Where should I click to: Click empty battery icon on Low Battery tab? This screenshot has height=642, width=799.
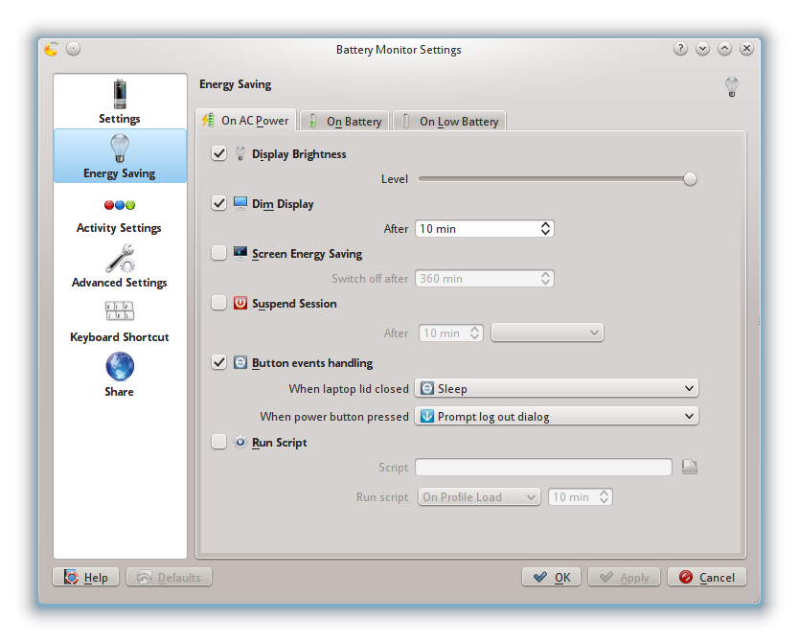(405, 122)
